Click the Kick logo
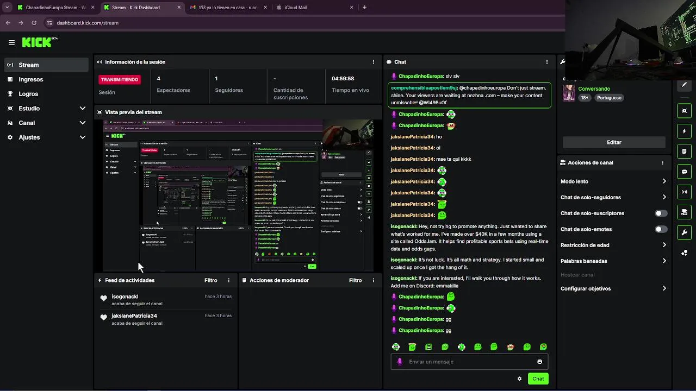696x391 pixels. tap(40, 42)
